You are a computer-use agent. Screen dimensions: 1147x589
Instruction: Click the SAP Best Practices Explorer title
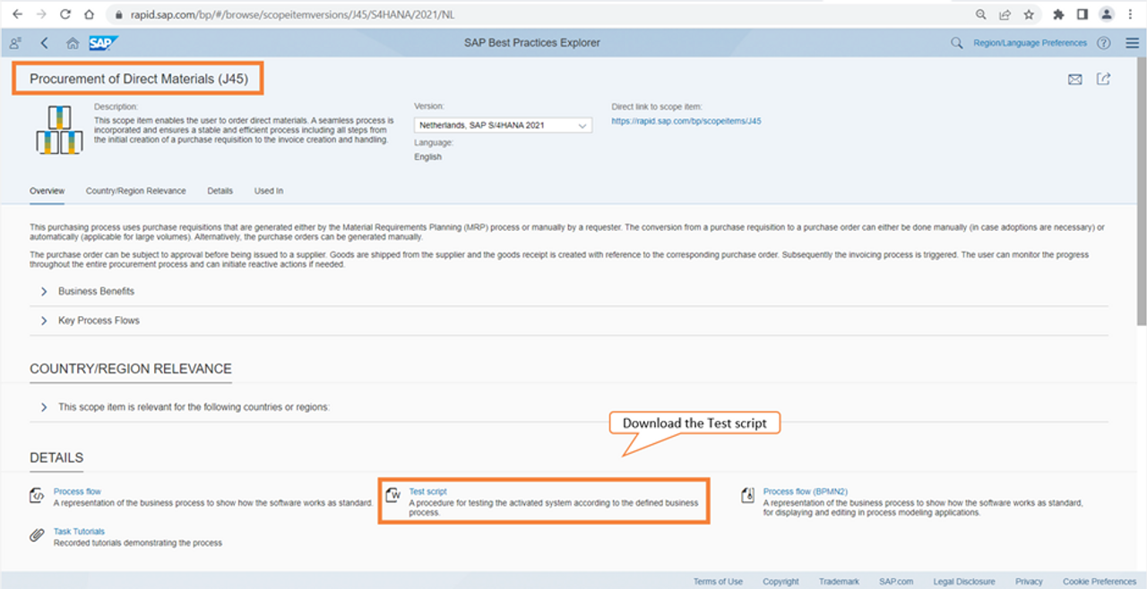532,43
